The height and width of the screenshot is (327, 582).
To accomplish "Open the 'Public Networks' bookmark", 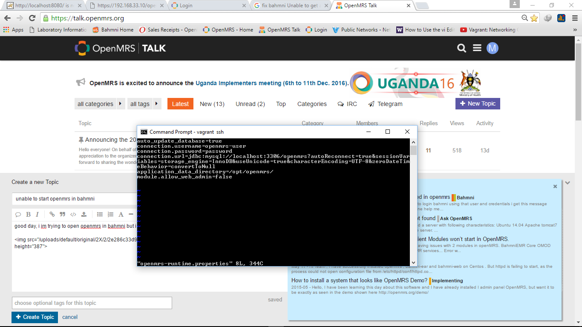I will pyautogui.click(x=361, y=30).
